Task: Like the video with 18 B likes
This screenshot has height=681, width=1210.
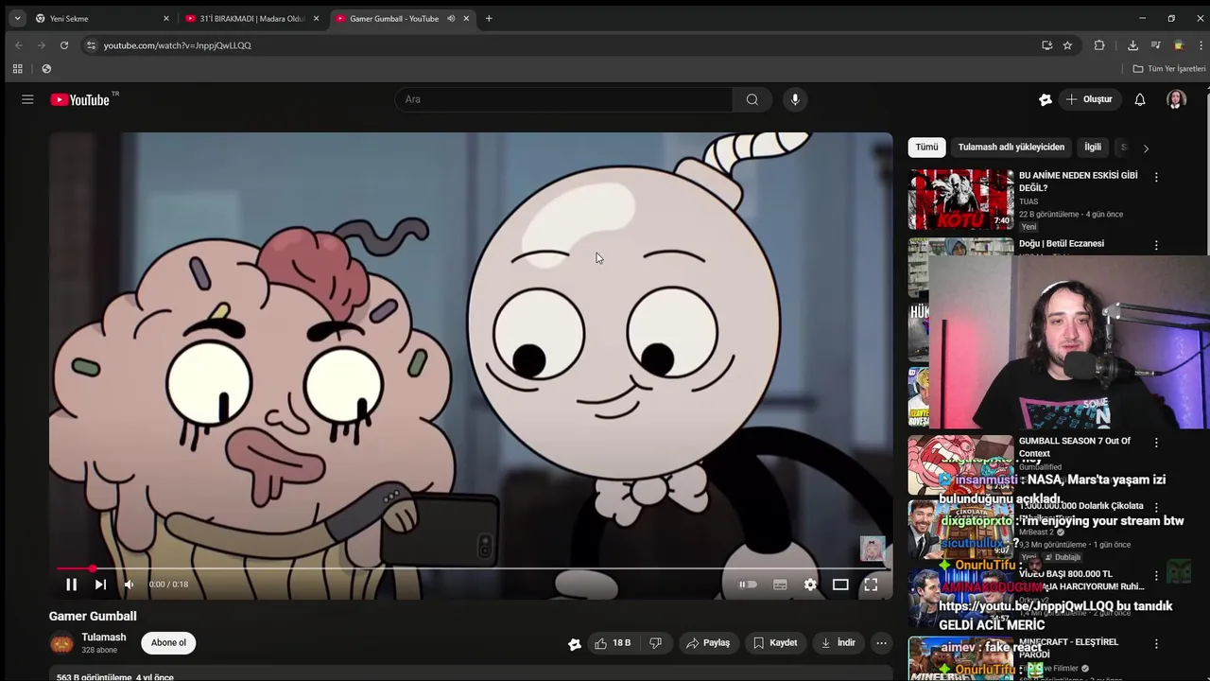Action: pos(612,643)
